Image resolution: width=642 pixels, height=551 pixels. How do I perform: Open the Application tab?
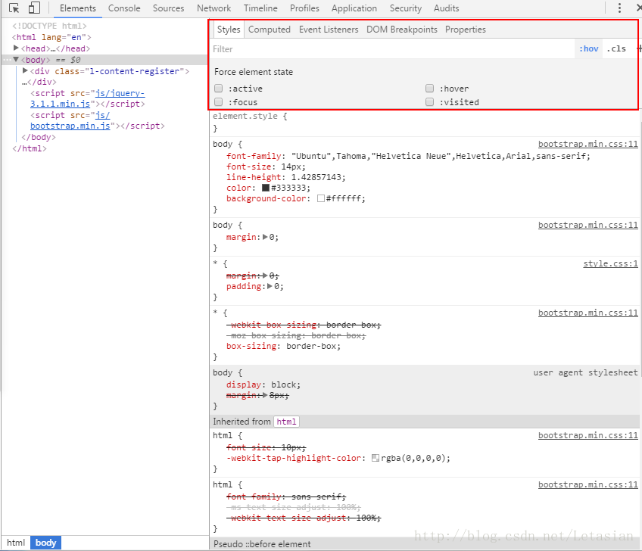(x=354, y=8)
